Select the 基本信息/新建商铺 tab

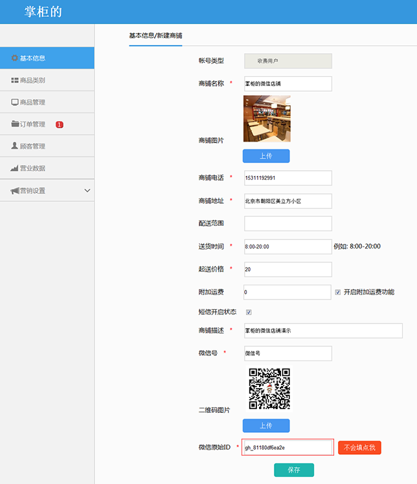click(155, 36)
